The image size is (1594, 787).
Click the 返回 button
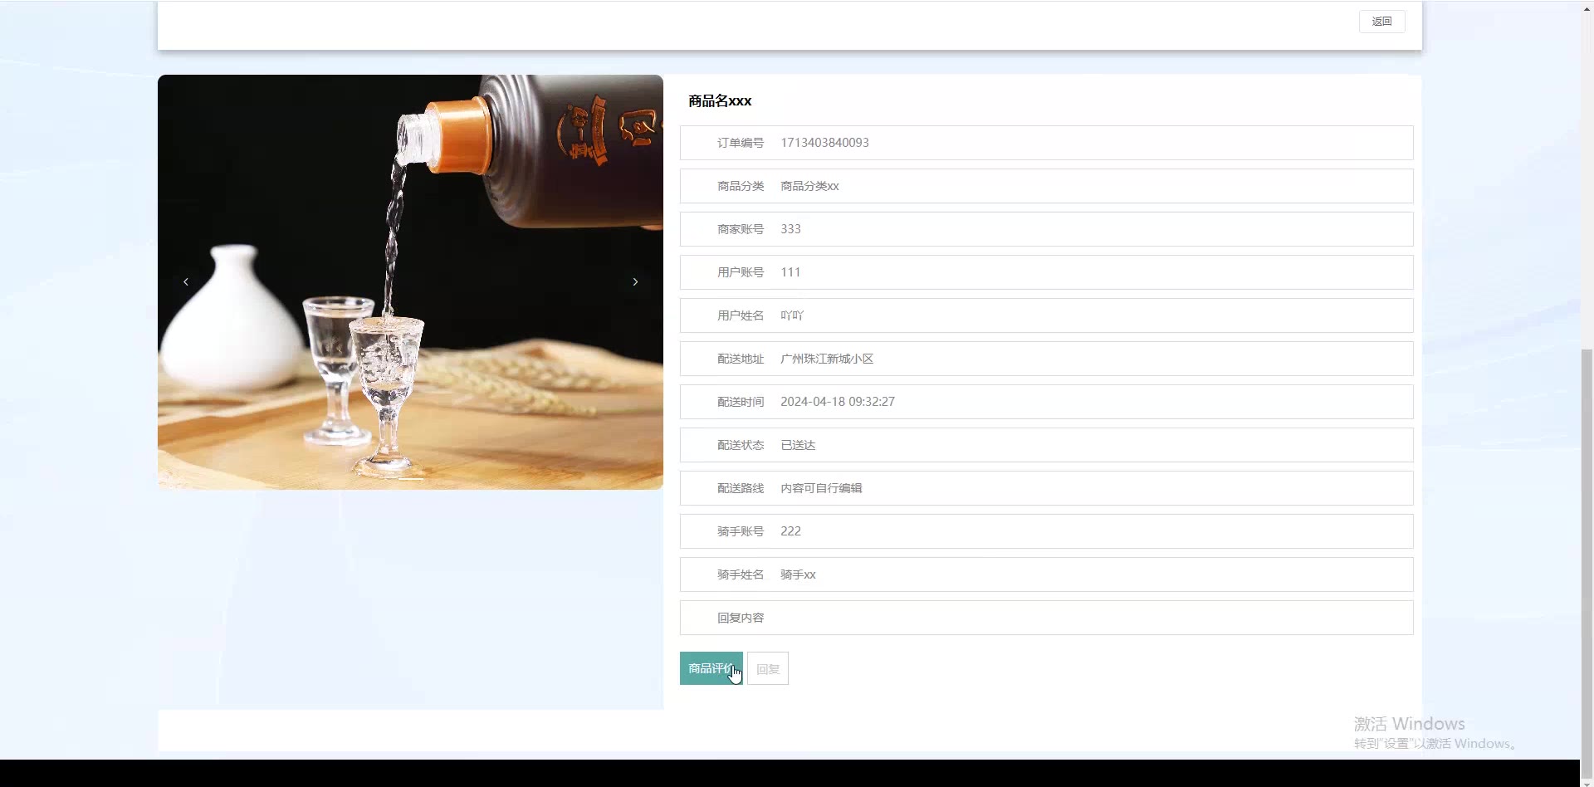(x=1381, y=22)
